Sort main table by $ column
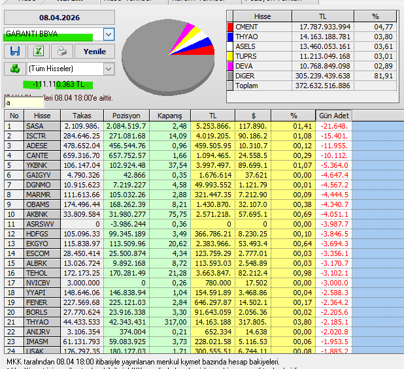The image size is (404, 369). pos(253,116)
